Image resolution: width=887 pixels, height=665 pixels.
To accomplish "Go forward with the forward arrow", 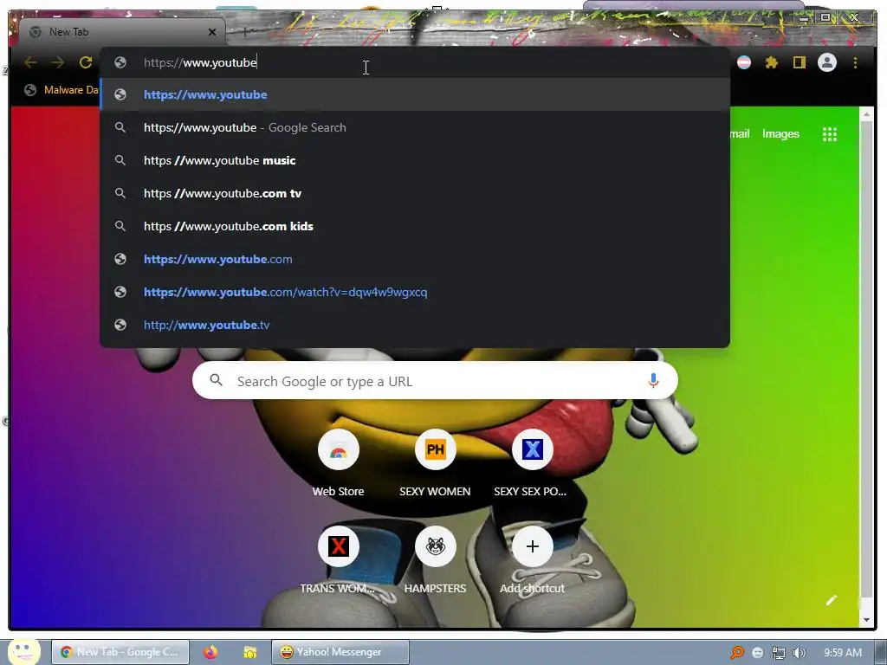I will click(x=58, y=62).
